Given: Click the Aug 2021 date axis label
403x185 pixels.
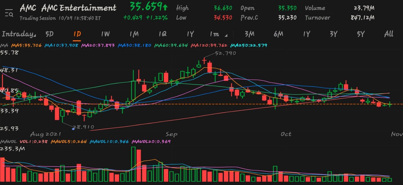Looking at the screenshot, I should 46,134.
